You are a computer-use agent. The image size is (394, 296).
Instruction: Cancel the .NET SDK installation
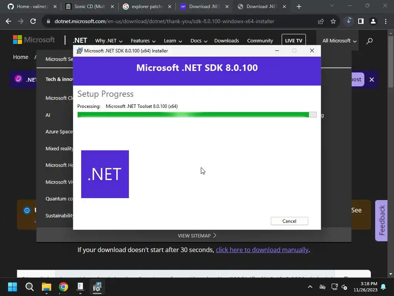point(289,221)
